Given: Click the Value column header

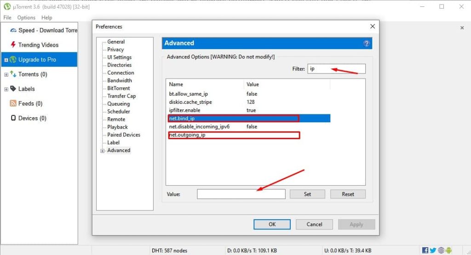Looking at the screenshot, I should point(287,84).
